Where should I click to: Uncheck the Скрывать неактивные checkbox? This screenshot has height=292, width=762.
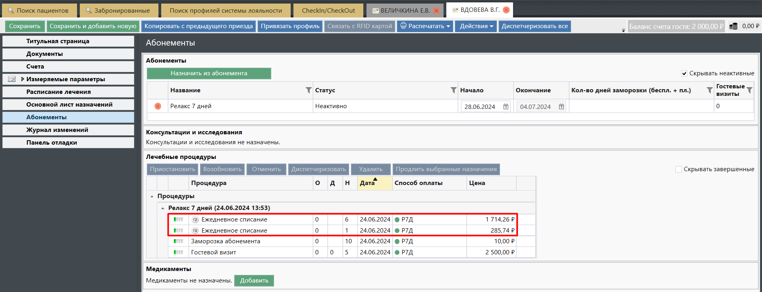(x=684, y=73)
